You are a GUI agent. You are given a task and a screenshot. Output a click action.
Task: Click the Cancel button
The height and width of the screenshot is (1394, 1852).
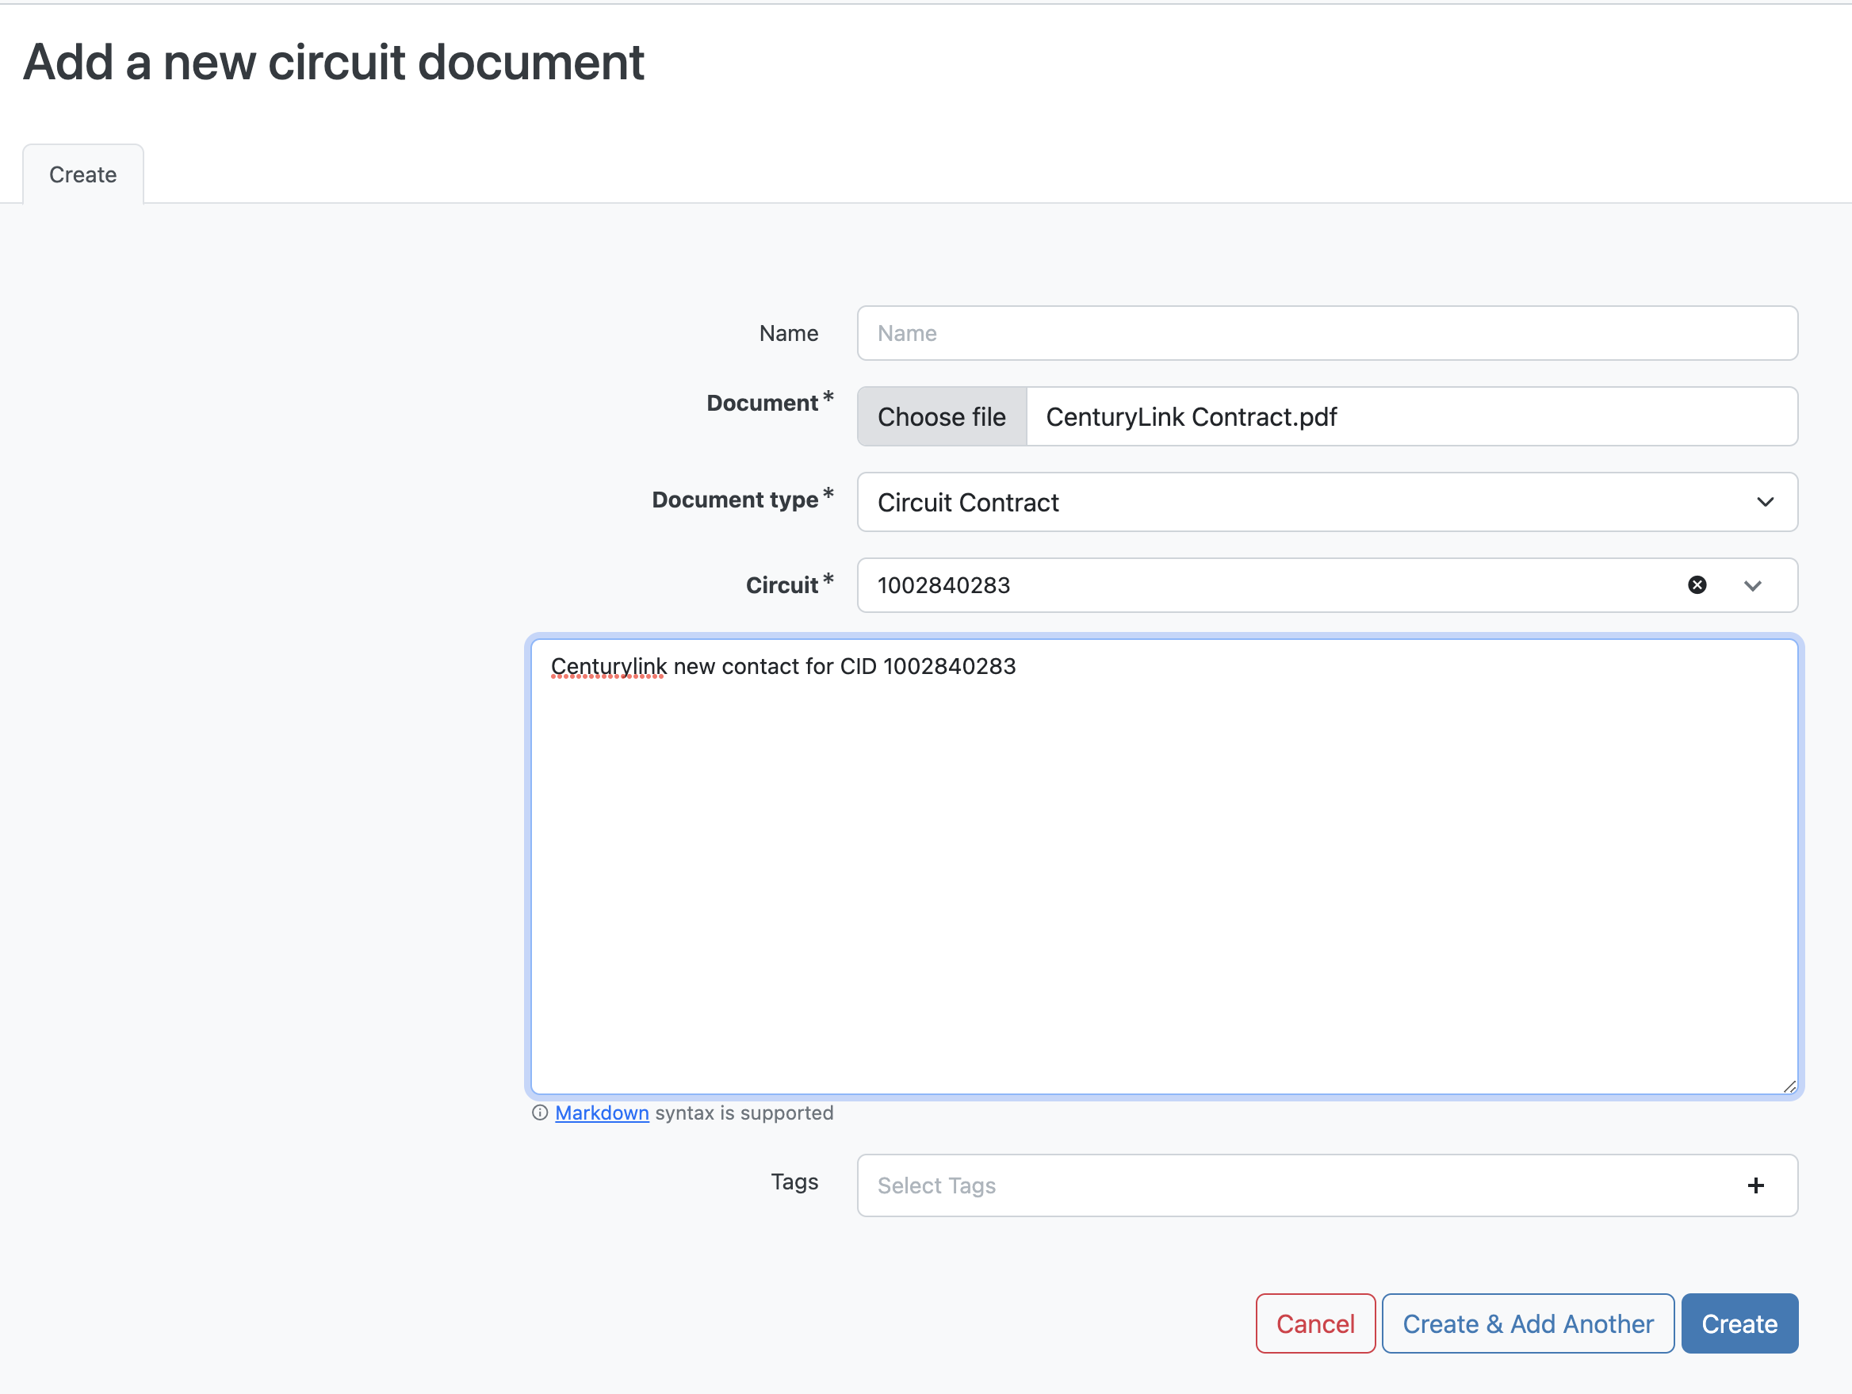1314,1323
